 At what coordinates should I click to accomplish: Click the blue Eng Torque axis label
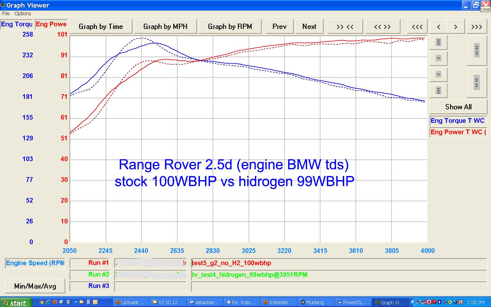[x=17, y=24]
